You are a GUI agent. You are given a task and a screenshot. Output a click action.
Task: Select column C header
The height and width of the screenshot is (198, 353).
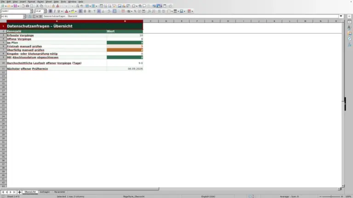(x=151, y=21)
